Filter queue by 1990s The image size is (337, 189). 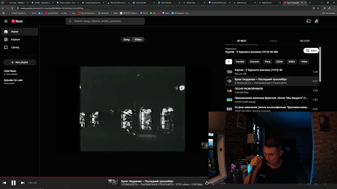pos(304,62)
